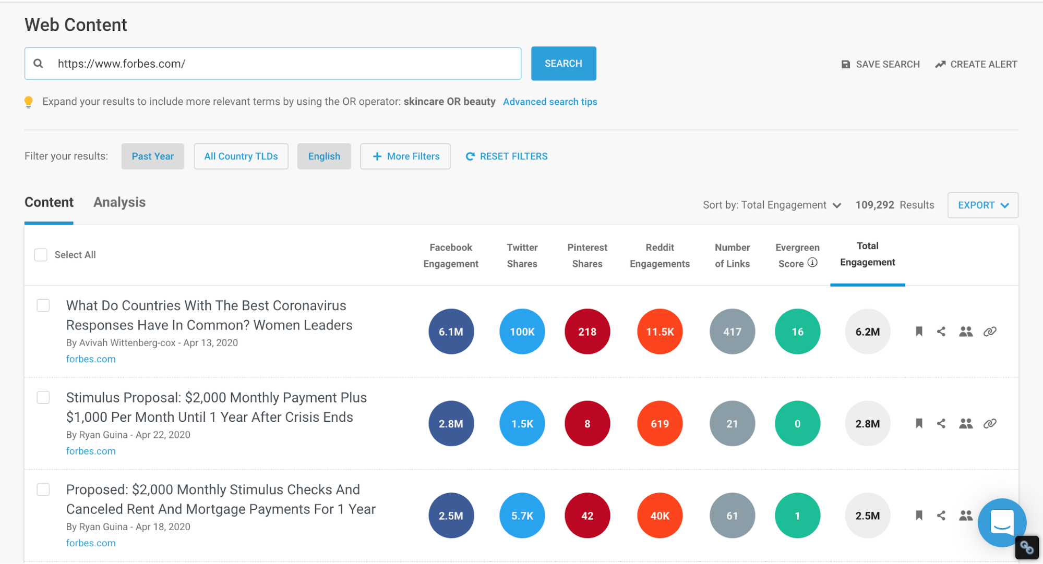This screenshot has height=564, width=1043.
Task: View backlinks for the Stimulus Proposal article
Action: point(990,423)
